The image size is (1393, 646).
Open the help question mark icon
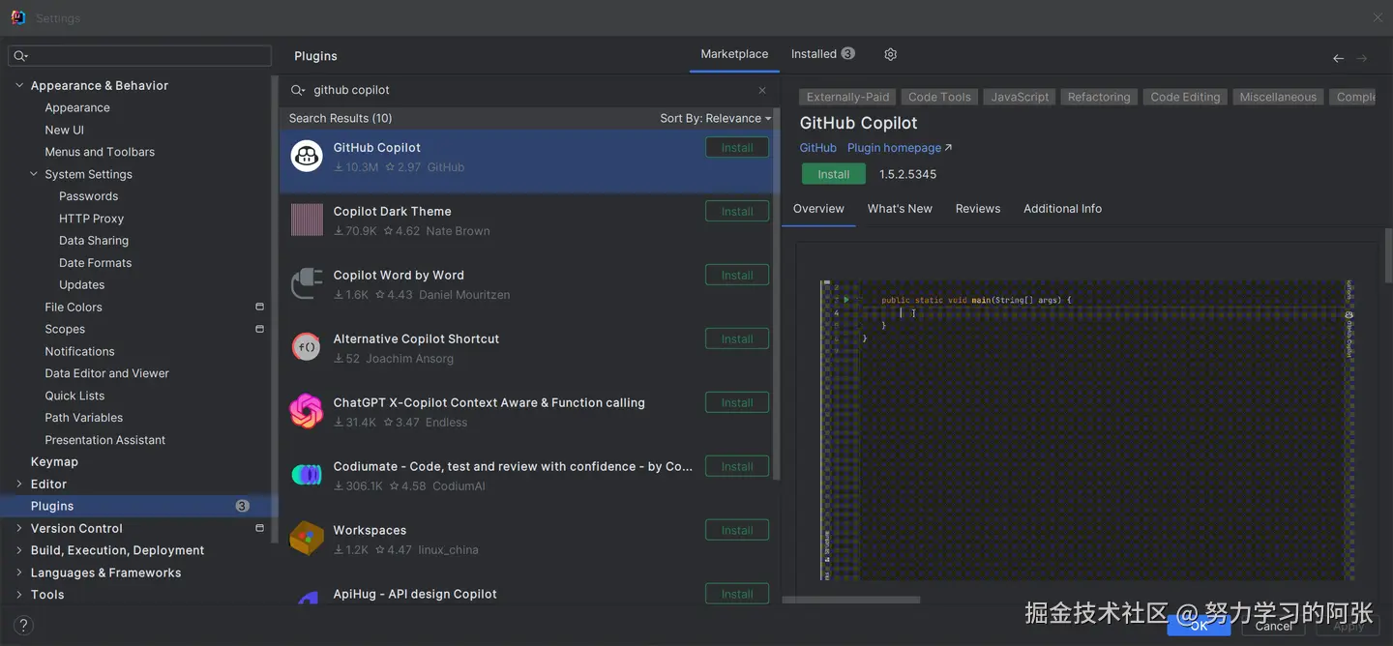click(22, 626)
